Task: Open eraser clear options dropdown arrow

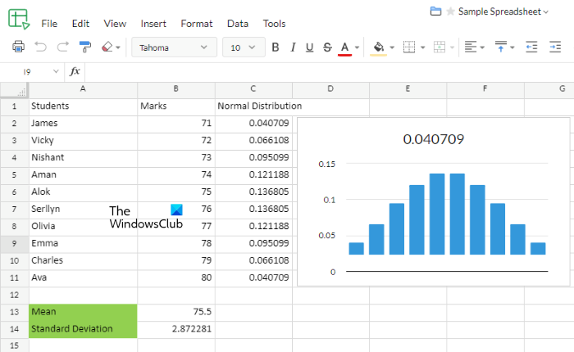Action: click(x=118, y=47)
